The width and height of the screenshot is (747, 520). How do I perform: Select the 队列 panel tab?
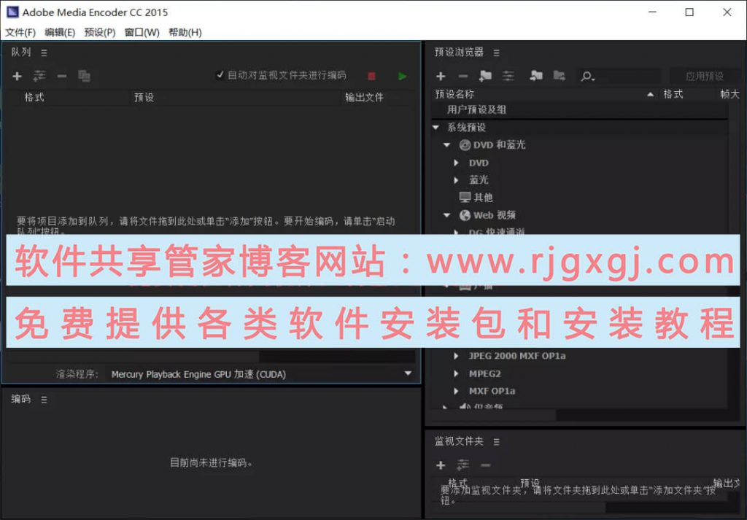tap(21, 52)
